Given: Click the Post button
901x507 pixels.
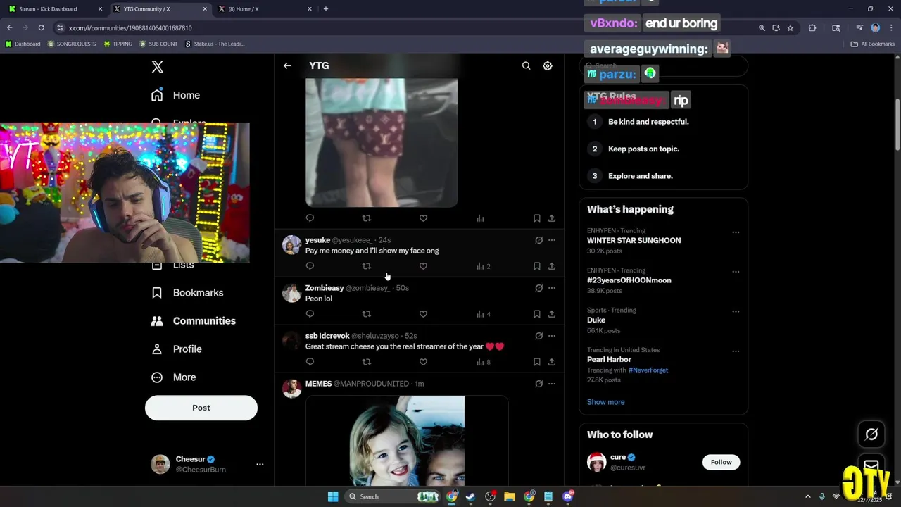Looking at the screenshot, I should click(201, 408).
